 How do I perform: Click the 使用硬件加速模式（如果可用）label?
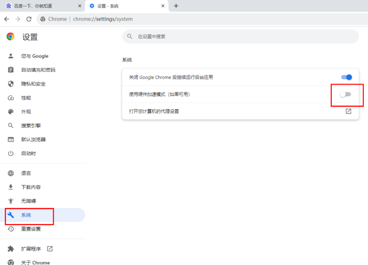[159, 94]
